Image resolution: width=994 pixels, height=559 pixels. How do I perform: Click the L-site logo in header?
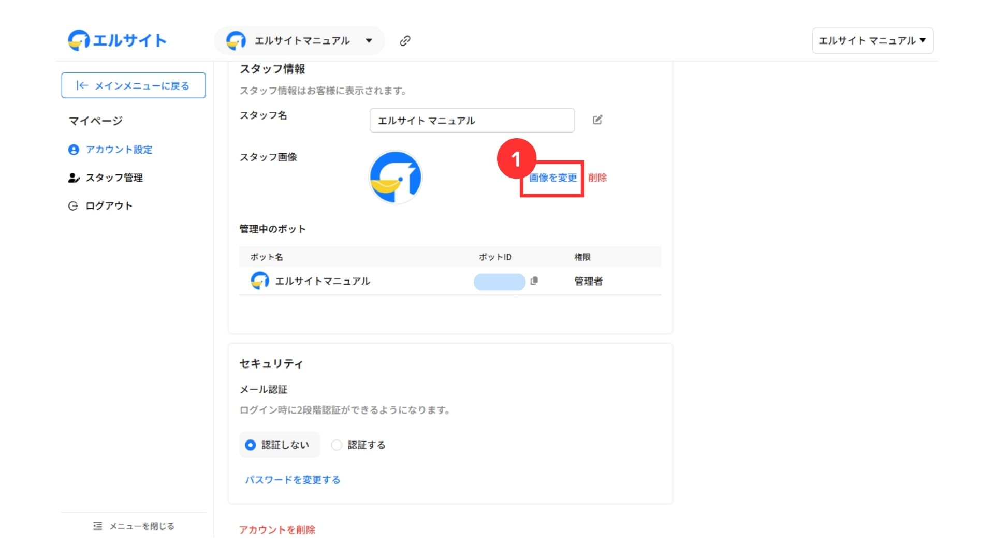click(117, 40)
